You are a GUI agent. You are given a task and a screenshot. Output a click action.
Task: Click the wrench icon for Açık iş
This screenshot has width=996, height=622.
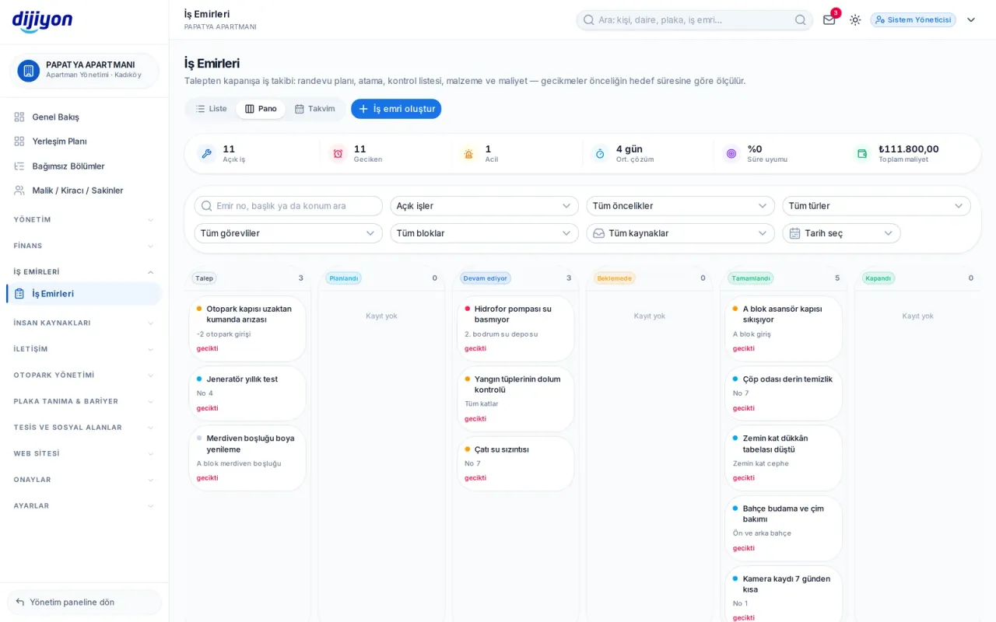[x=206, y=154]
